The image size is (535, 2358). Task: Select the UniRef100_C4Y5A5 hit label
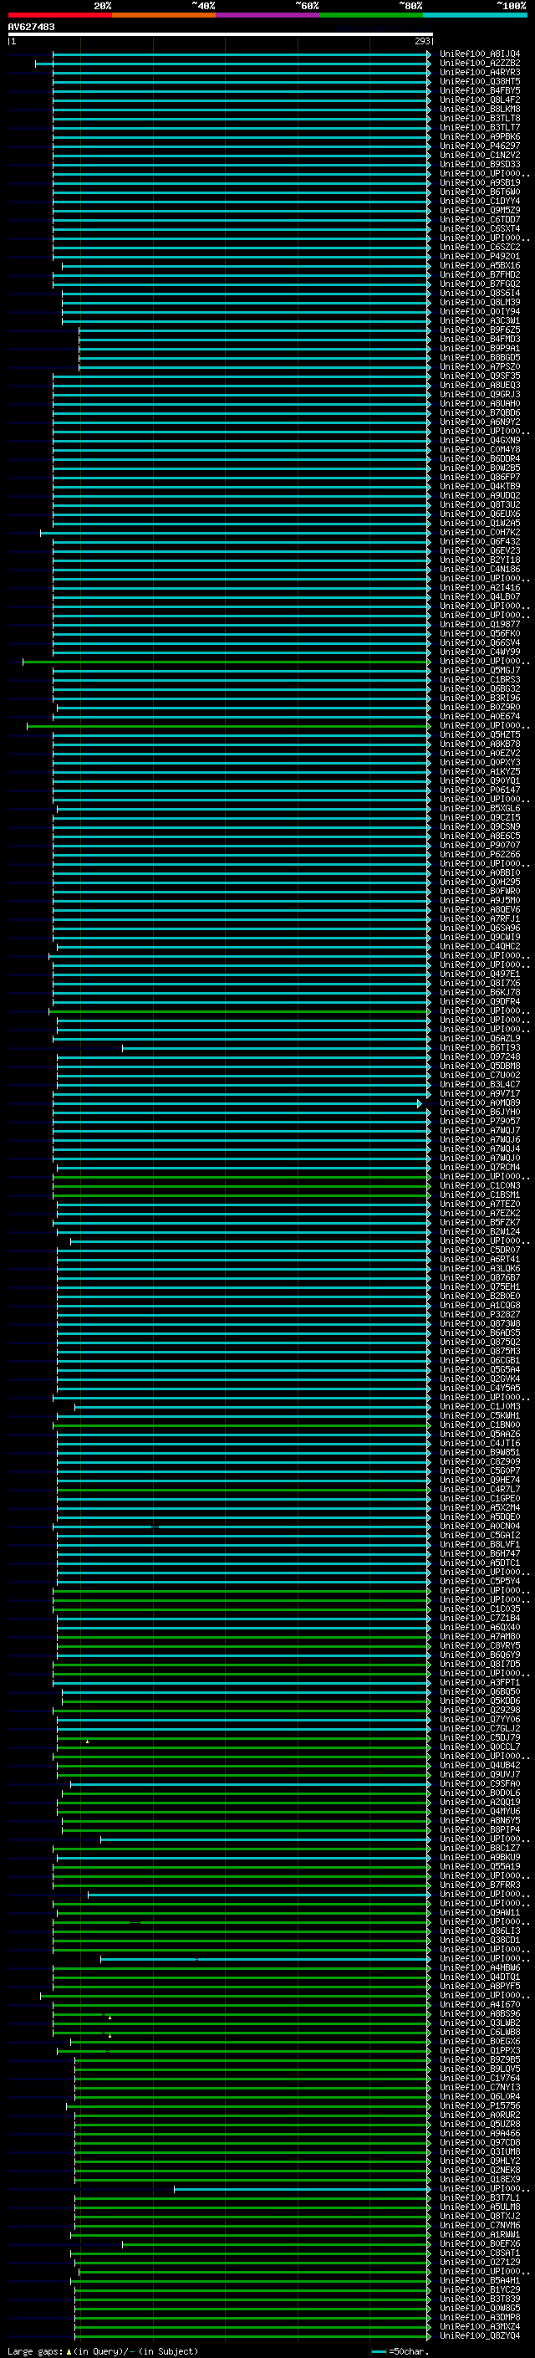(479, 1389)
